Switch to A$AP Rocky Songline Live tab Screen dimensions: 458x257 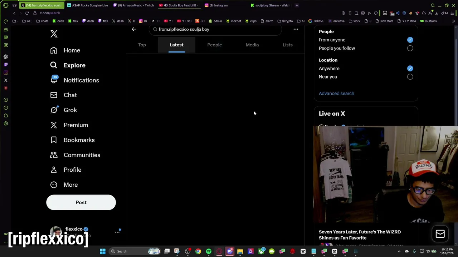[87, 5]
